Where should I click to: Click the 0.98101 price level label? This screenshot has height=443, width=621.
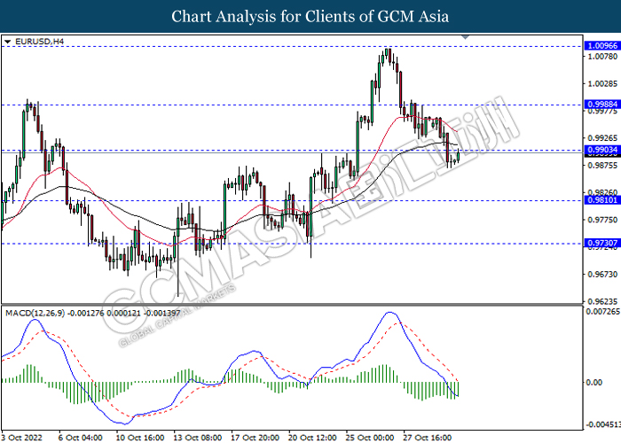pos(602,200)
